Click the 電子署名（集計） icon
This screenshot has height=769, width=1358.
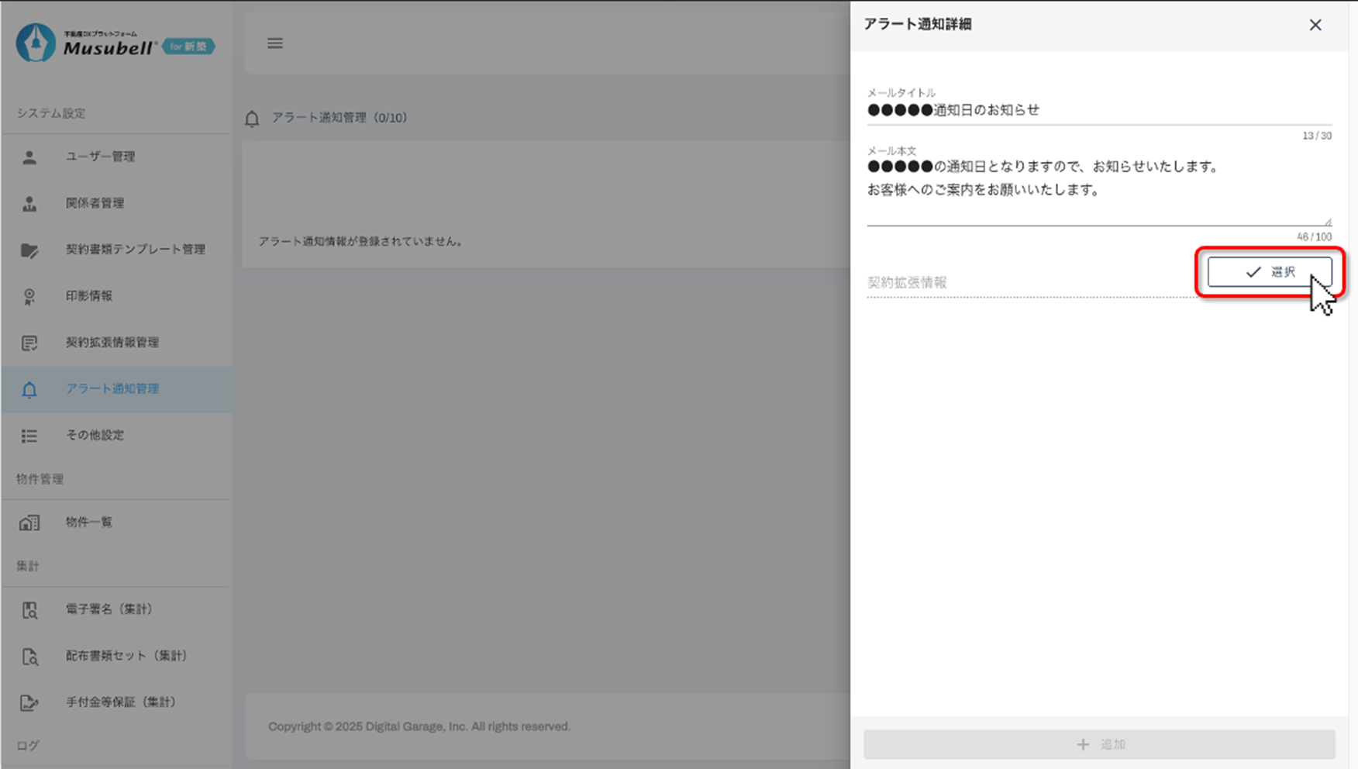pos(29,610)
